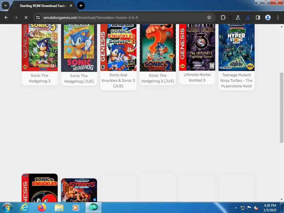Screen dimensions: 284x213
Task: Select the Starting ROM Download Fusion tab
Action: click(x=42, y=6)
